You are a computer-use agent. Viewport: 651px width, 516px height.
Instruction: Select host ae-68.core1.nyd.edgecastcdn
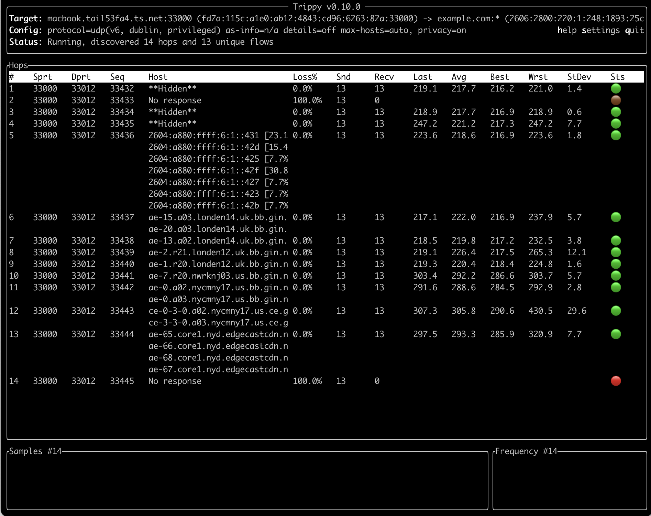(218, 357)
